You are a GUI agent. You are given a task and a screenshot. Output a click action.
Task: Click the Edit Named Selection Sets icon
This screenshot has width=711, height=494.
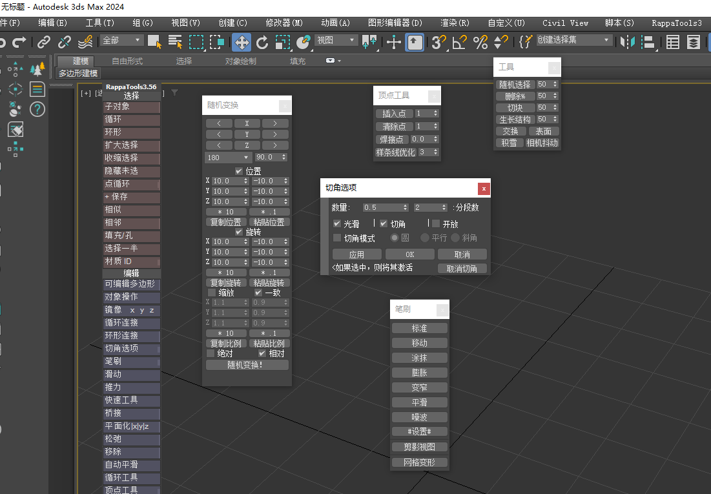[525, 42]
